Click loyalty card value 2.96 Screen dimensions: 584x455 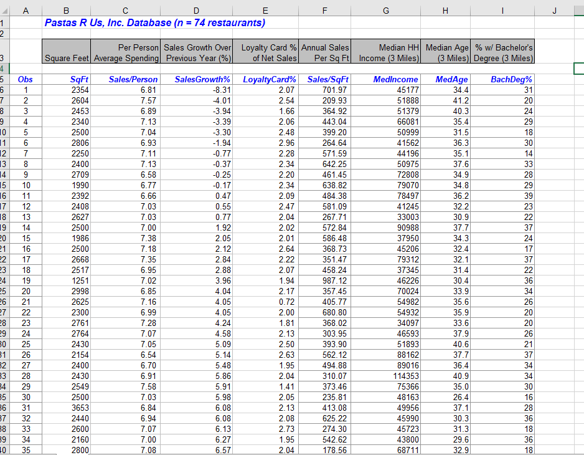pyautogui.click(x=266, y=143)
